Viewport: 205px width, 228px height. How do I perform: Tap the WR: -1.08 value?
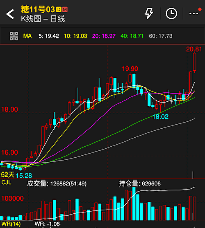(x=47, y=224)
